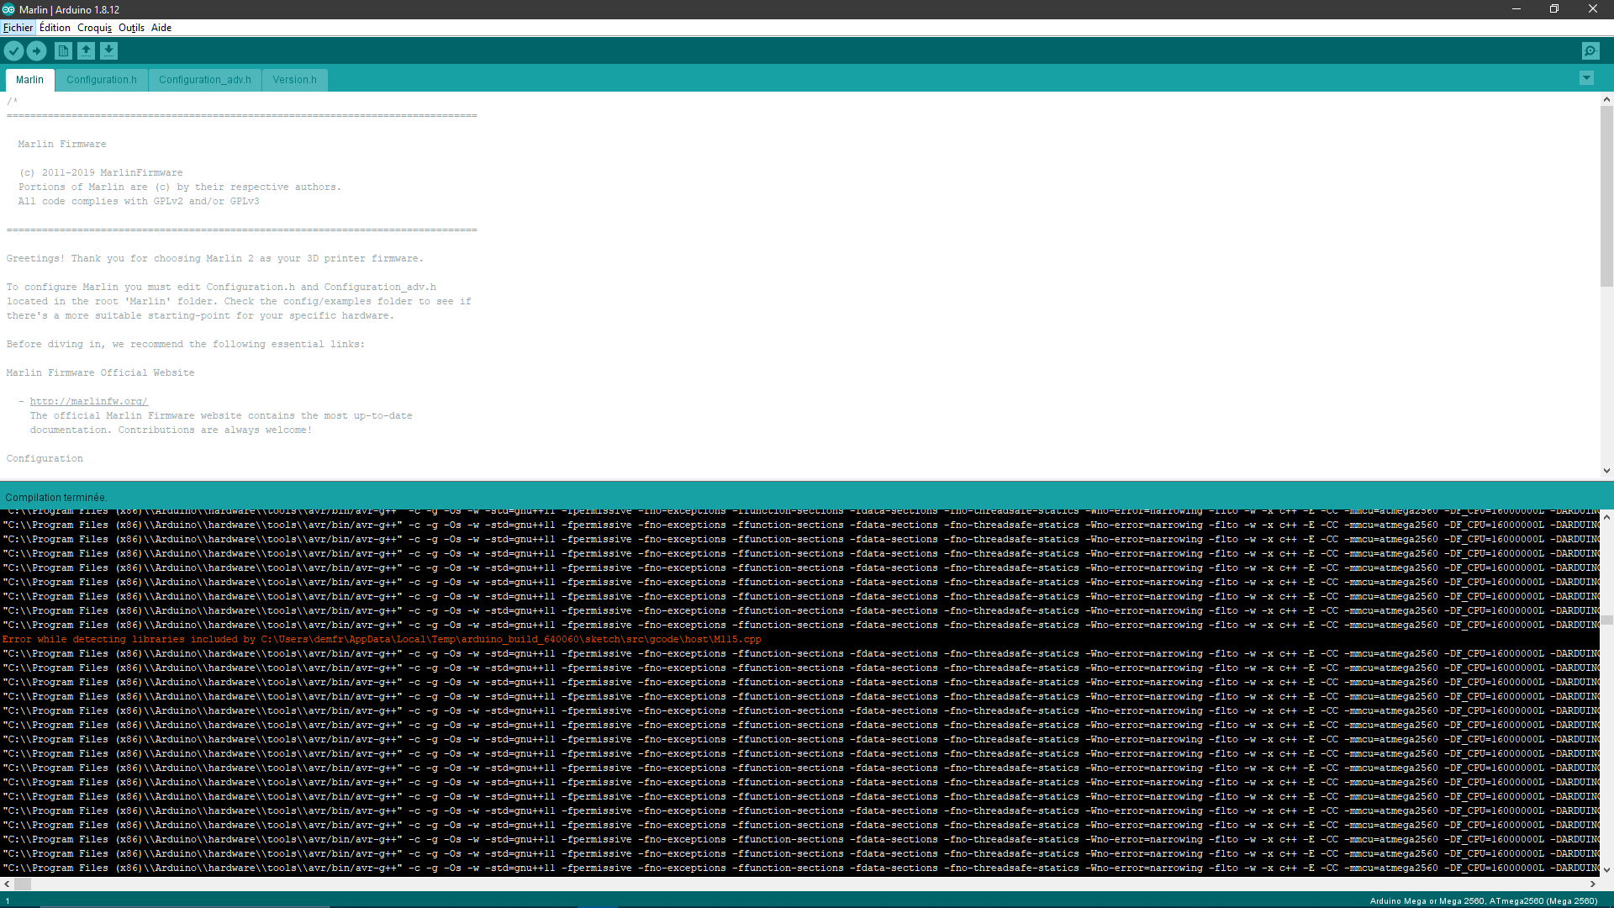The height and width of the screenshot is (908, 1614).
Task: Minimize the Arduino window
Action: (1516, 9)
